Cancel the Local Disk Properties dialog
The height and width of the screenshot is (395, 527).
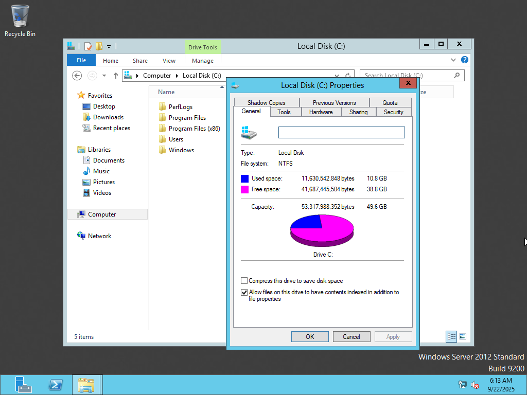click(x=351, y=337)
